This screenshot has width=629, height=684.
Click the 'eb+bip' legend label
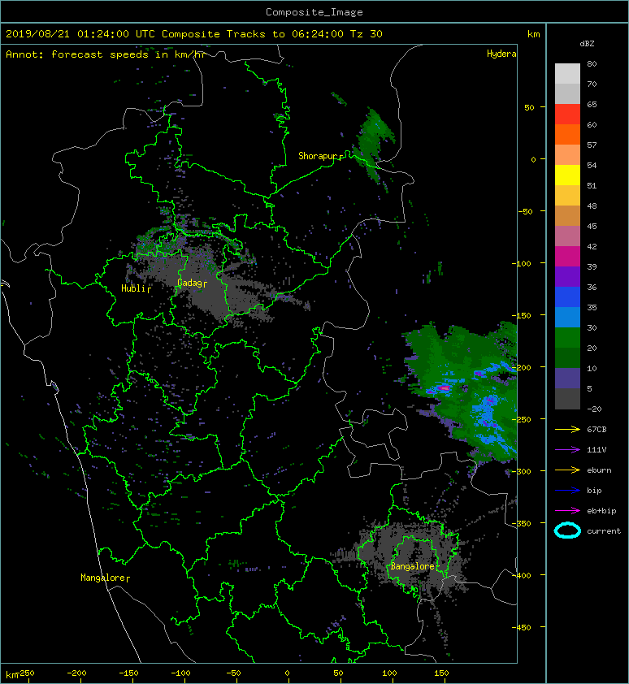[601, 510]
